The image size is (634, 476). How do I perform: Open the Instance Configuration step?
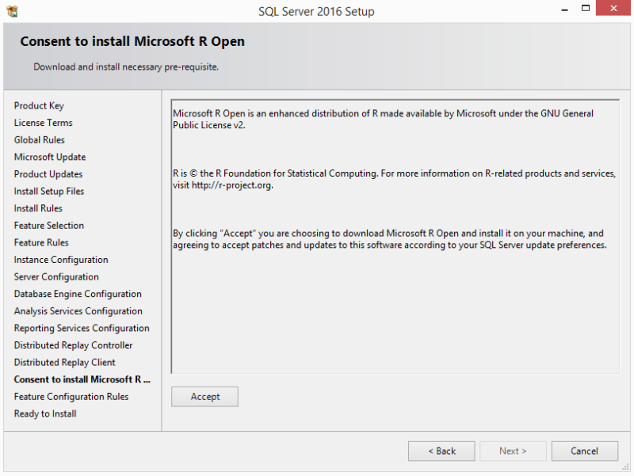click(x=61, y=260)
